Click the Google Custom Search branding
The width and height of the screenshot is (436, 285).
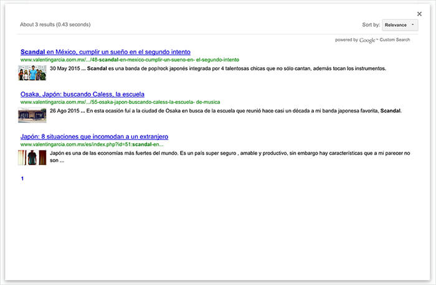pyautogui.click(x=372, y=40)
